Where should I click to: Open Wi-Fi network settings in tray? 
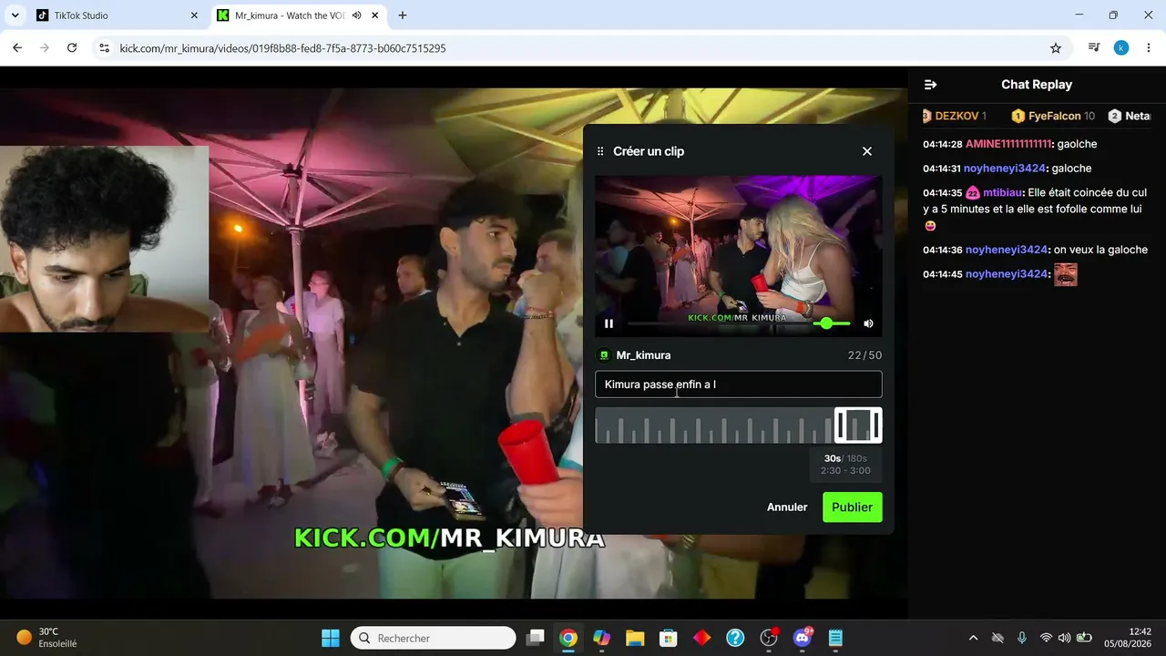[x=1046, y=638]
